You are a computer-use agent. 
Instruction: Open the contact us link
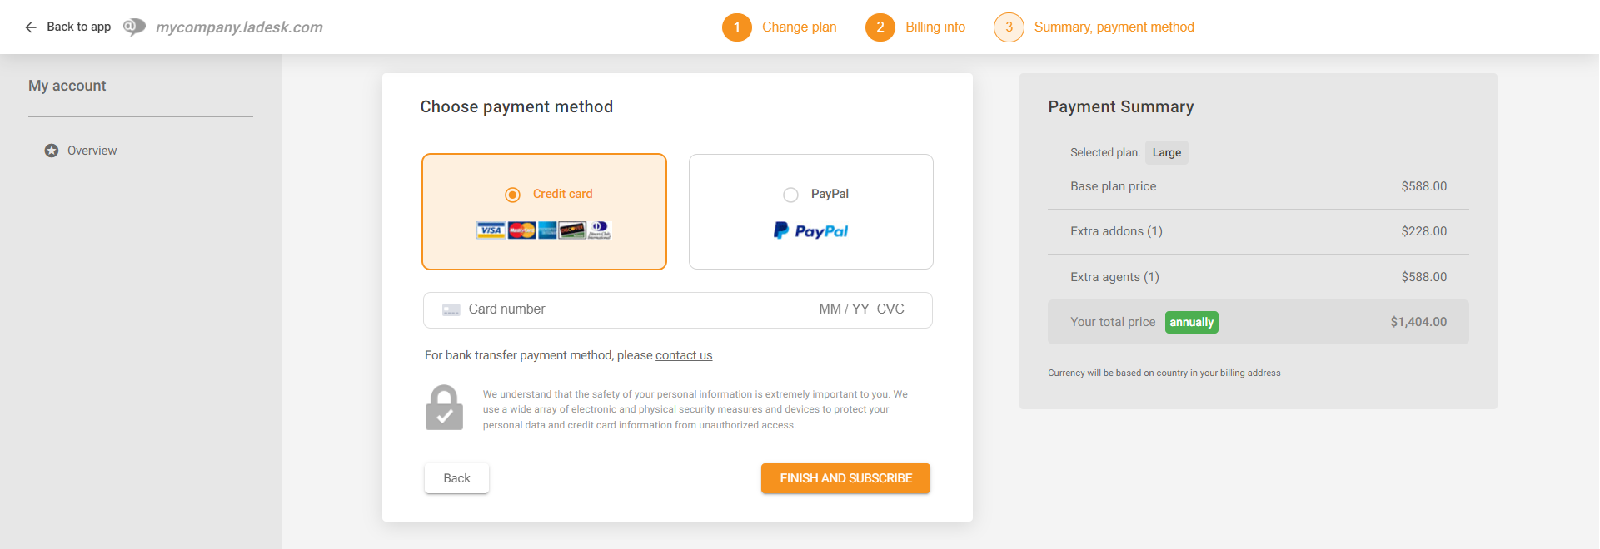point(684,355)
